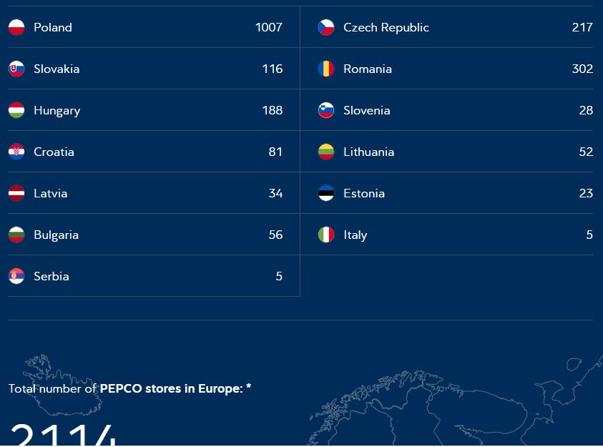Select the Latvia country name
Viewport: 603px width, 447px height.
pyautogui.click(x=50, y=193)
